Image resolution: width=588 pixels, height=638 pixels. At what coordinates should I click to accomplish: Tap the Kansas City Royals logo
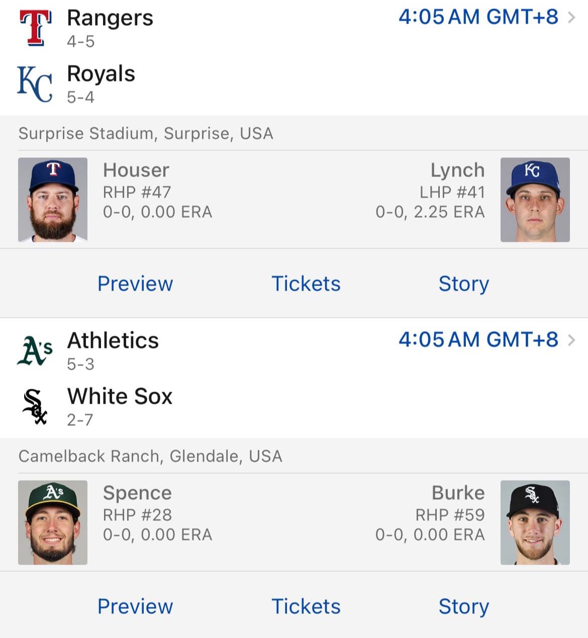[x=35, y=84]
